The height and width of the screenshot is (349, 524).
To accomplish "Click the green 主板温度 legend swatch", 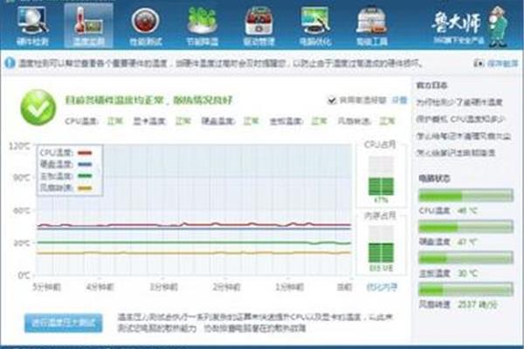I will tap(85, 176).
